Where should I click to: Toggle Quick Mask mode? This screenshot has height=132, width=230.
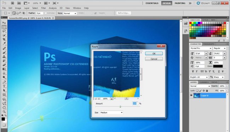pos(4,125)
